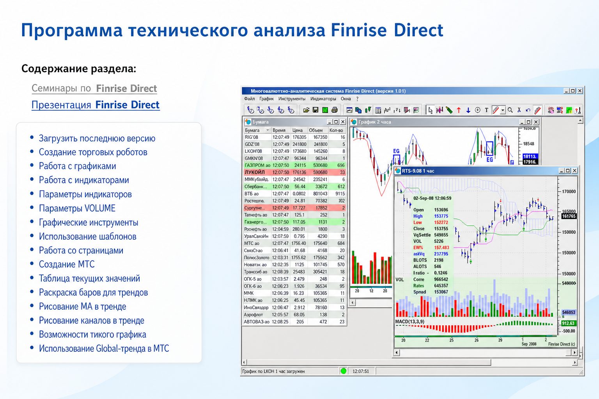Screen dimensions: 599x399
Task: Select the crosshair candles tool
Action: coord(440,110)
